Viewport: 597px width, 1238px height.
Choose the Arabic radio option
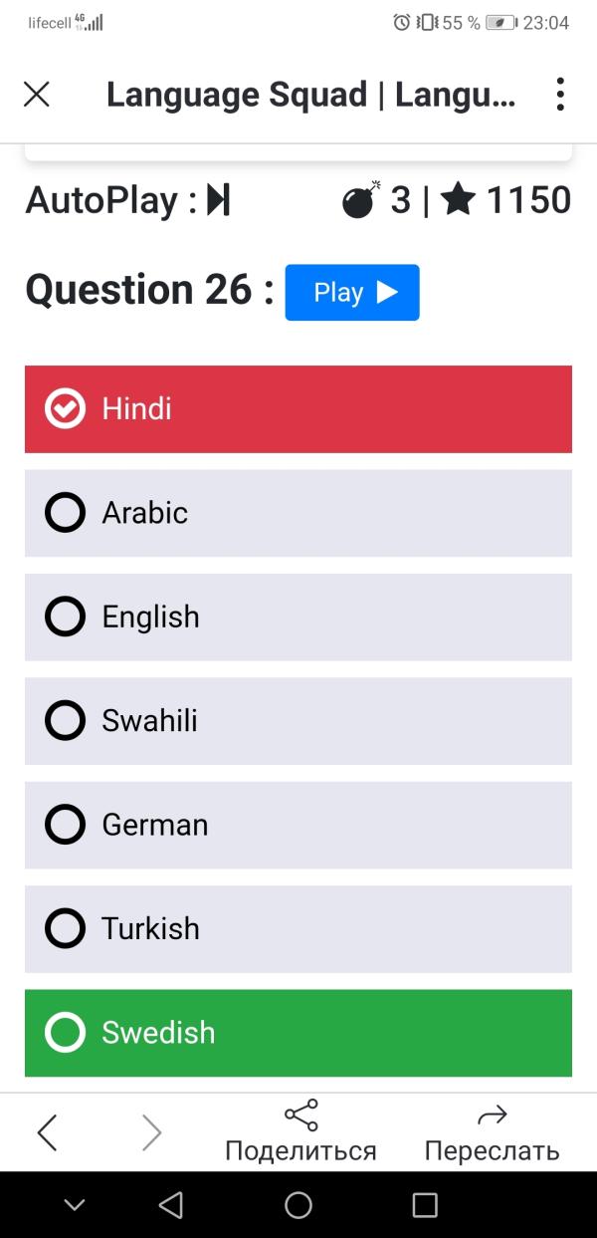coord(298,513)
